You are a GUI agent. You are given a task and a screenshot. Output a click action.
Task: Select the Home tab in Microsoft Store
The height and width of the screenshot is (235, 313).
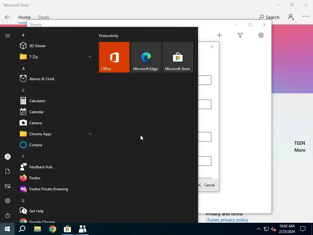(x=24, y=17)
